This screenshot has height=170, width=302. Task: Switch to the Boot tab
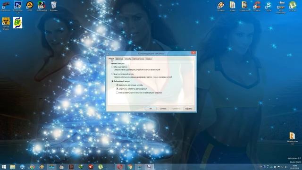[119, 59]
